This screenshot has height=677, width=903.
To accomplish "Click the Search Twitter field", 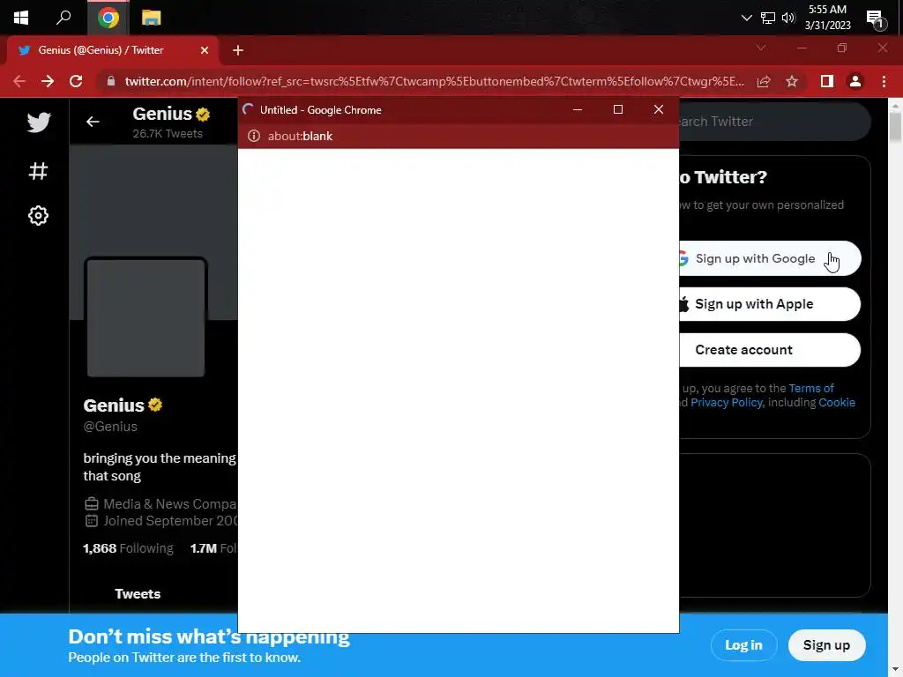I will [774, 122].
